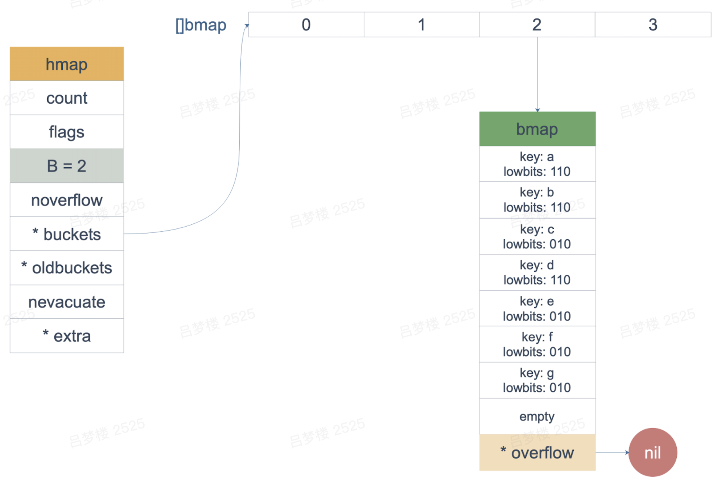The image size is (717, 488).
Task: Select the nevacuate field
Action: 67,302
